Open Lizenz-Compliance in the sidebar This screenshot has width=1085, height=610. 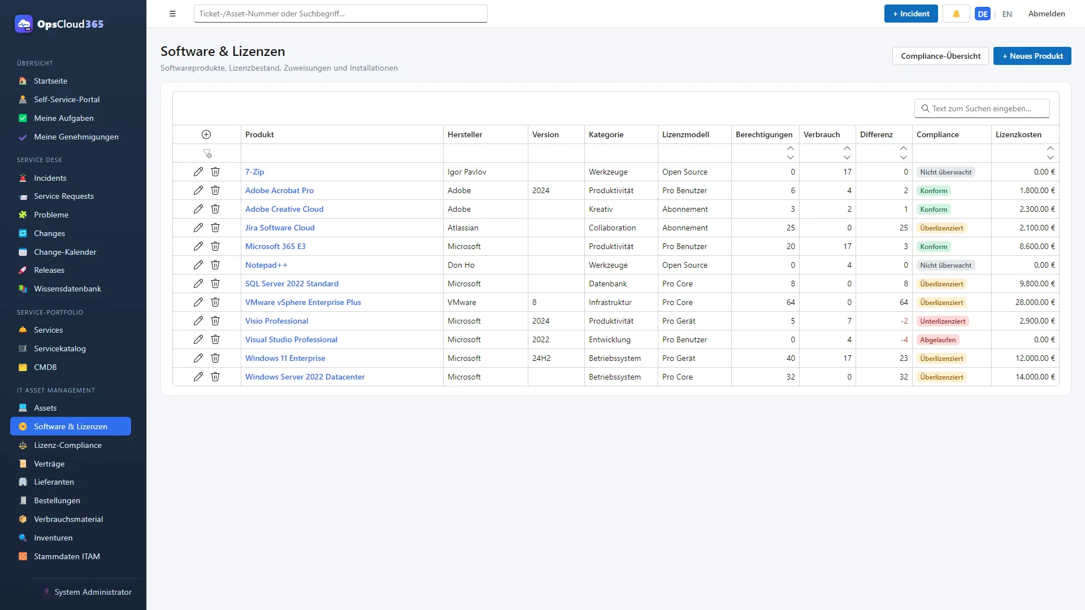pyautogui.click(x=71, y=445)
